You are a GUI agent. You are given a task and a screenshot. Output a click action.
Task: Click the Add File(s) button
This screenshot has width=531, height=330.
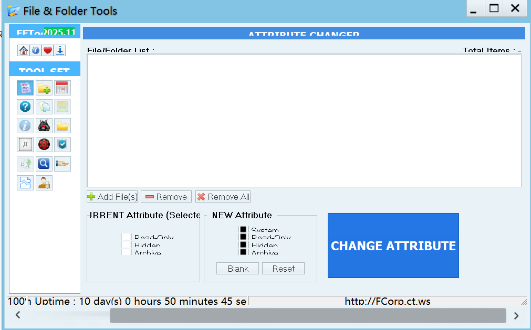(112, 196)
